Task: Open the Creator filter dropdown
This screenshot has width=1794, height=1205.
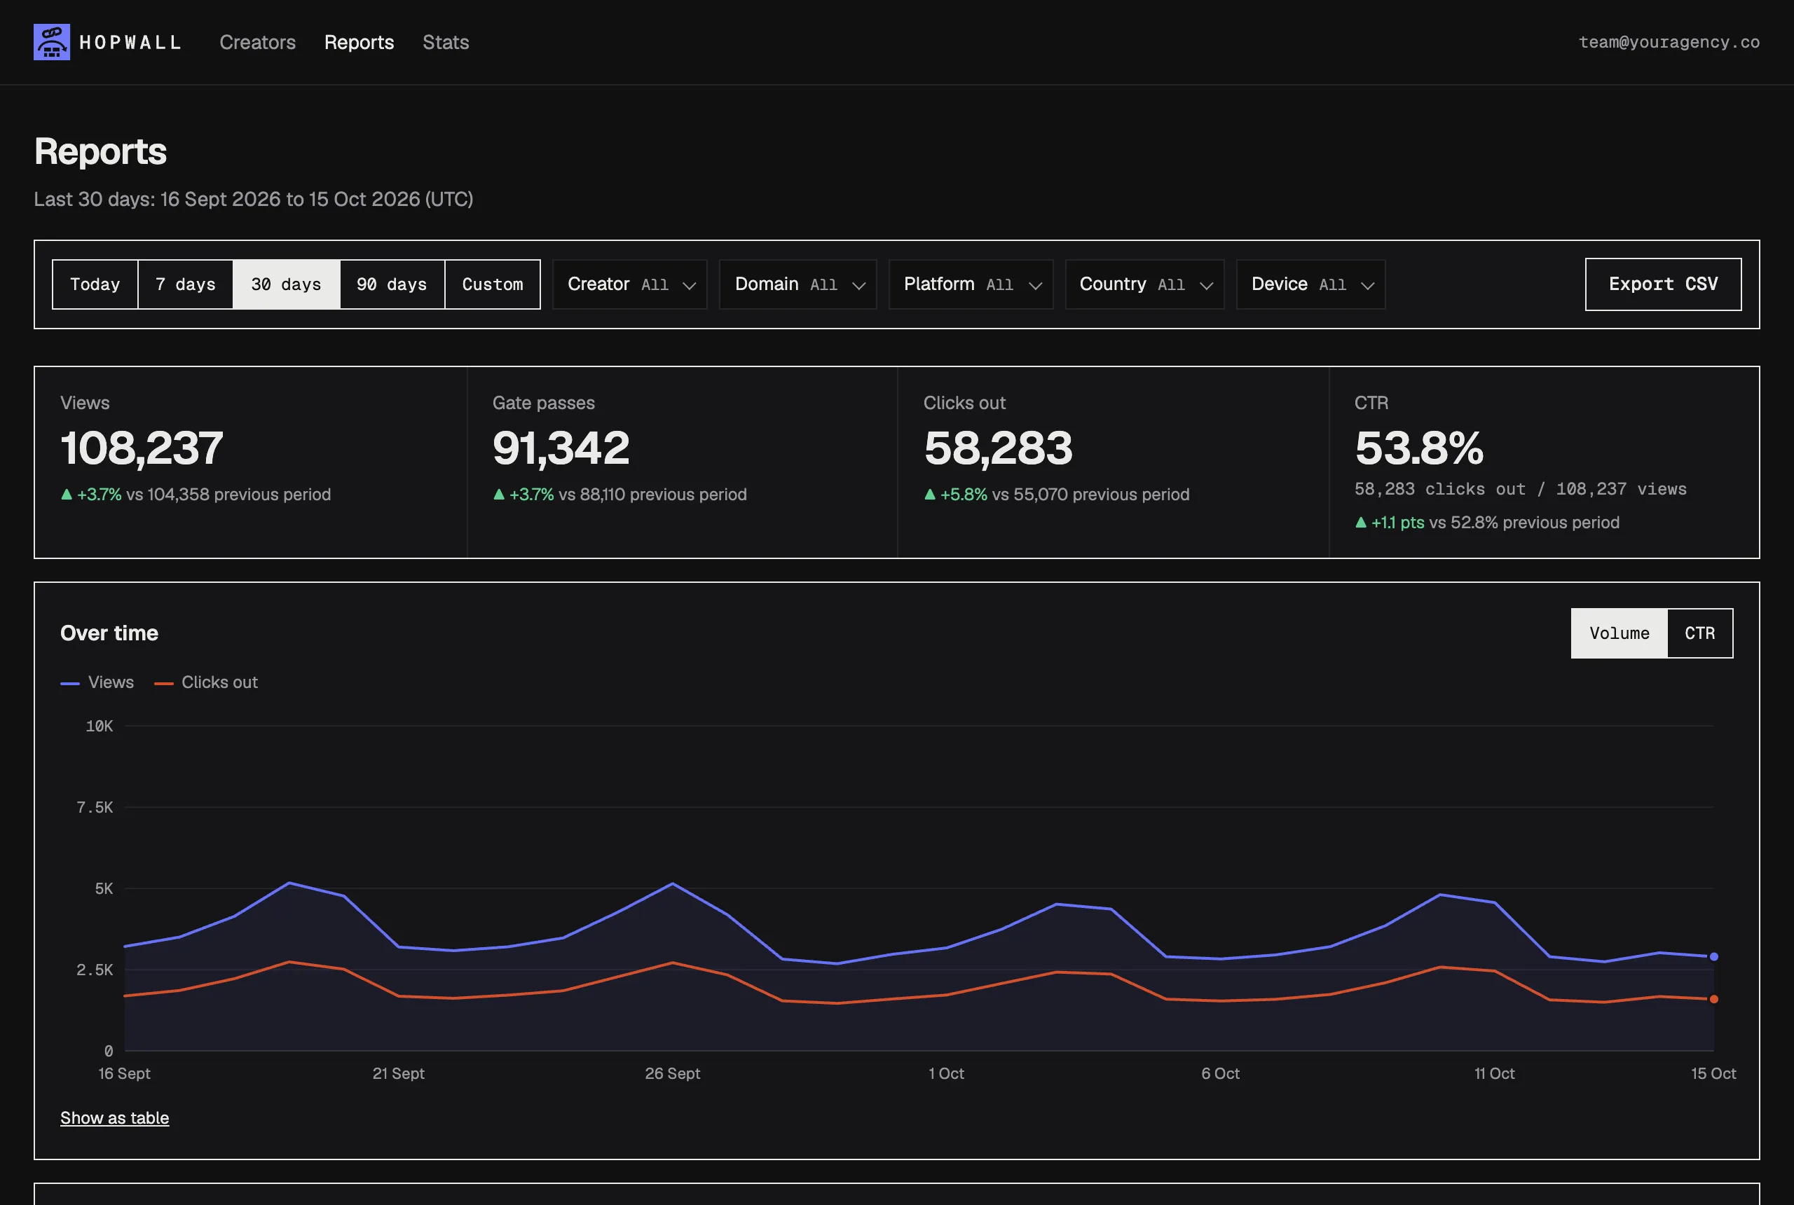Action: (629, 284)
